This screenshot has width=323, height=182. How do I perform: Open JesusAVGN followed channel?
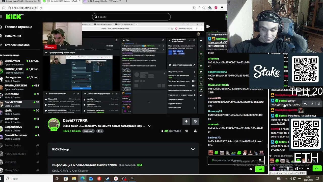[20, 62]
